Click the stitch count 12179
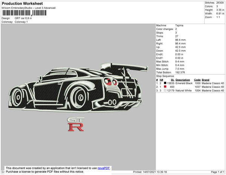This screenshot has height=175, width=226. [171, 91]
